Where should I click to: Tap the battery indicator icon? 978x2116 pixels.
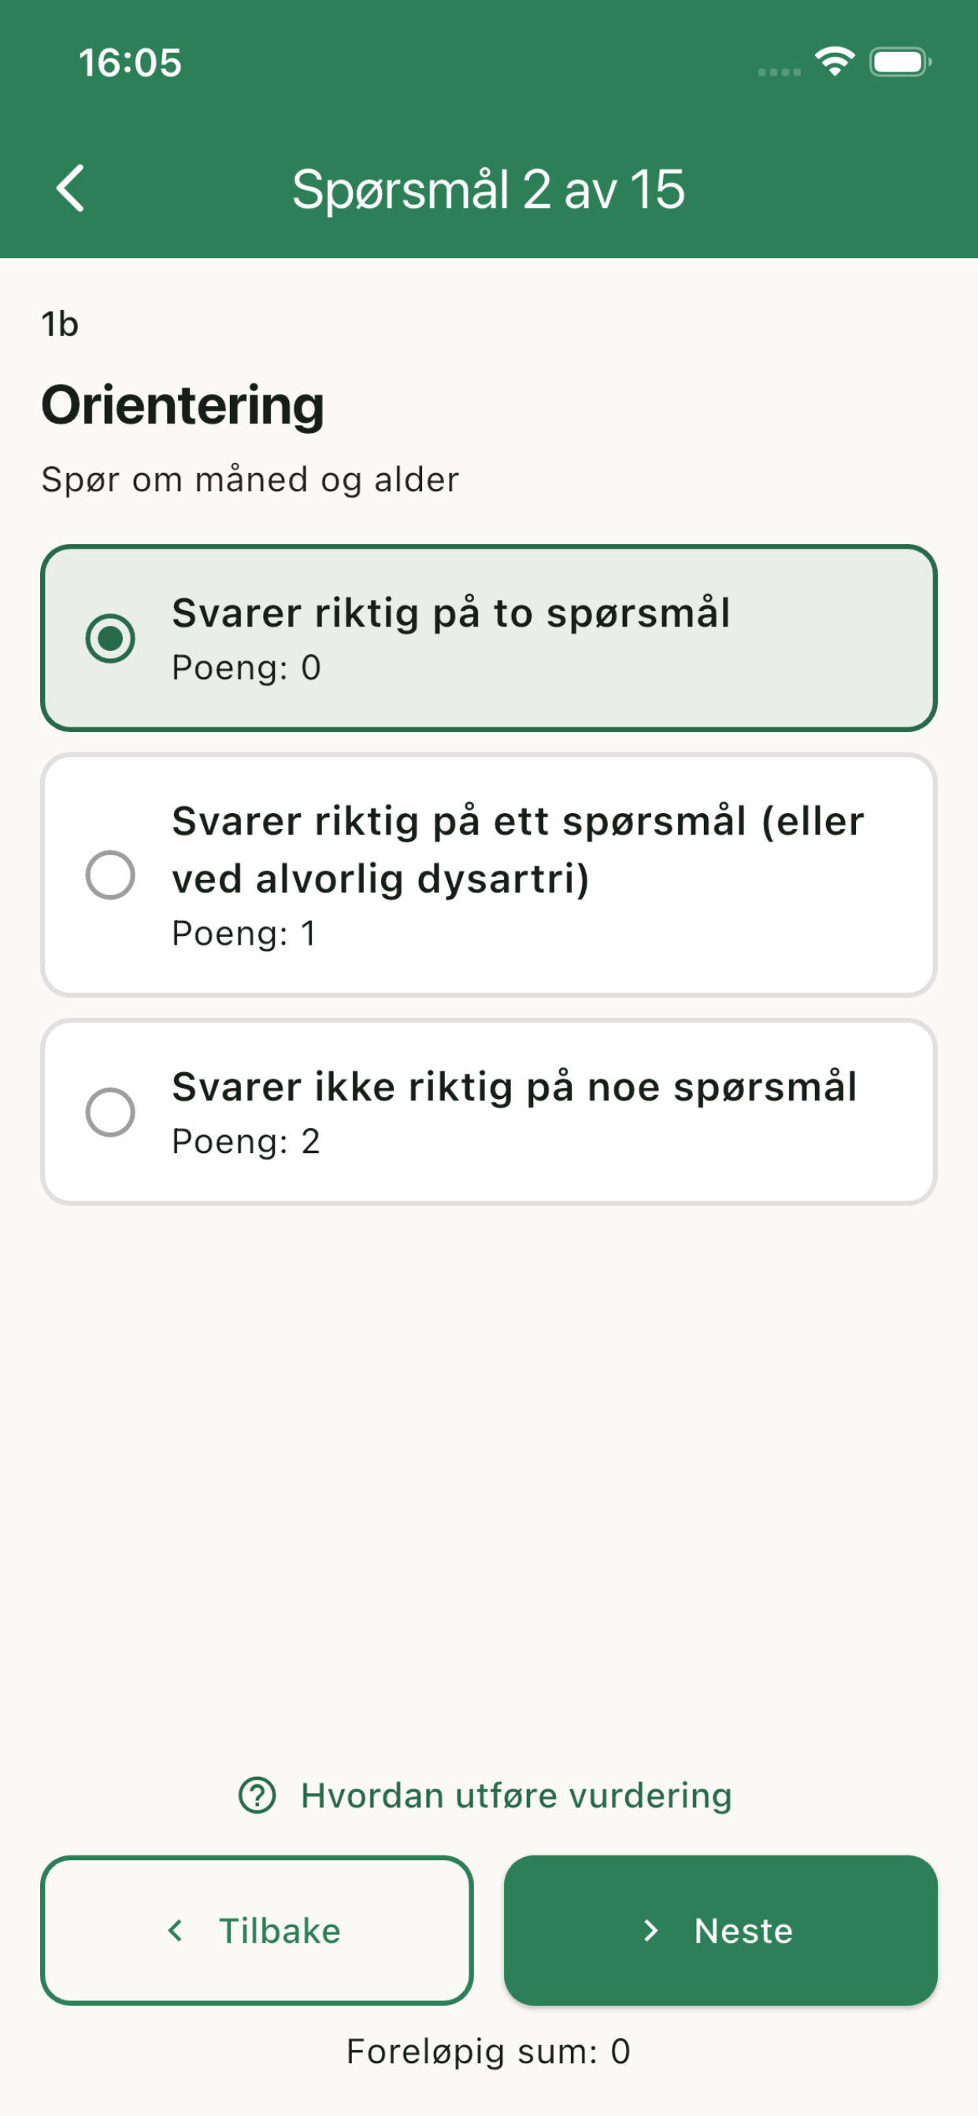[900, 62]
